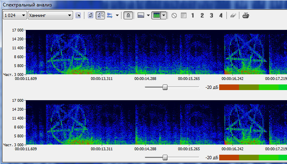Toggle the padlock lock button
Screen dimensions: 287x164
coord(128,15)
